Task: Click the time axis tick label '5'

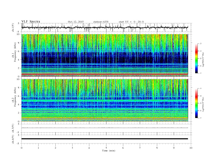Action: pyautogui.click(x=106, y=148)
